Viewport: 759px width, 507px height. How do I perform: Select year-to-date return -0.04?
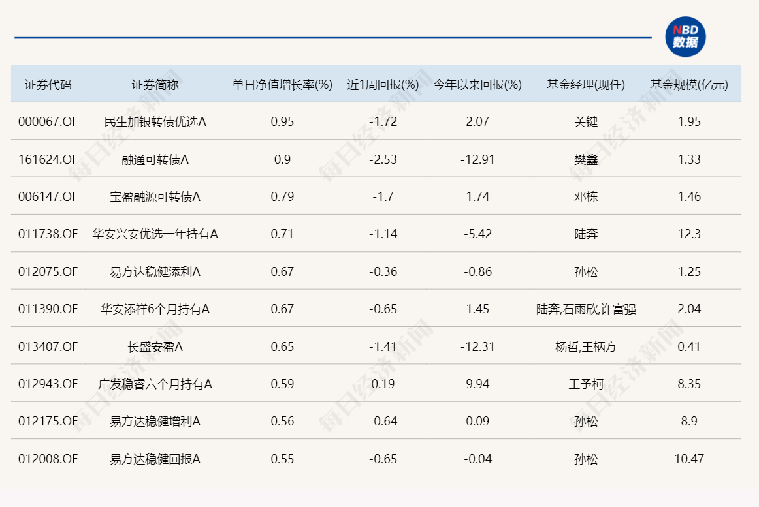coord(477,459)
